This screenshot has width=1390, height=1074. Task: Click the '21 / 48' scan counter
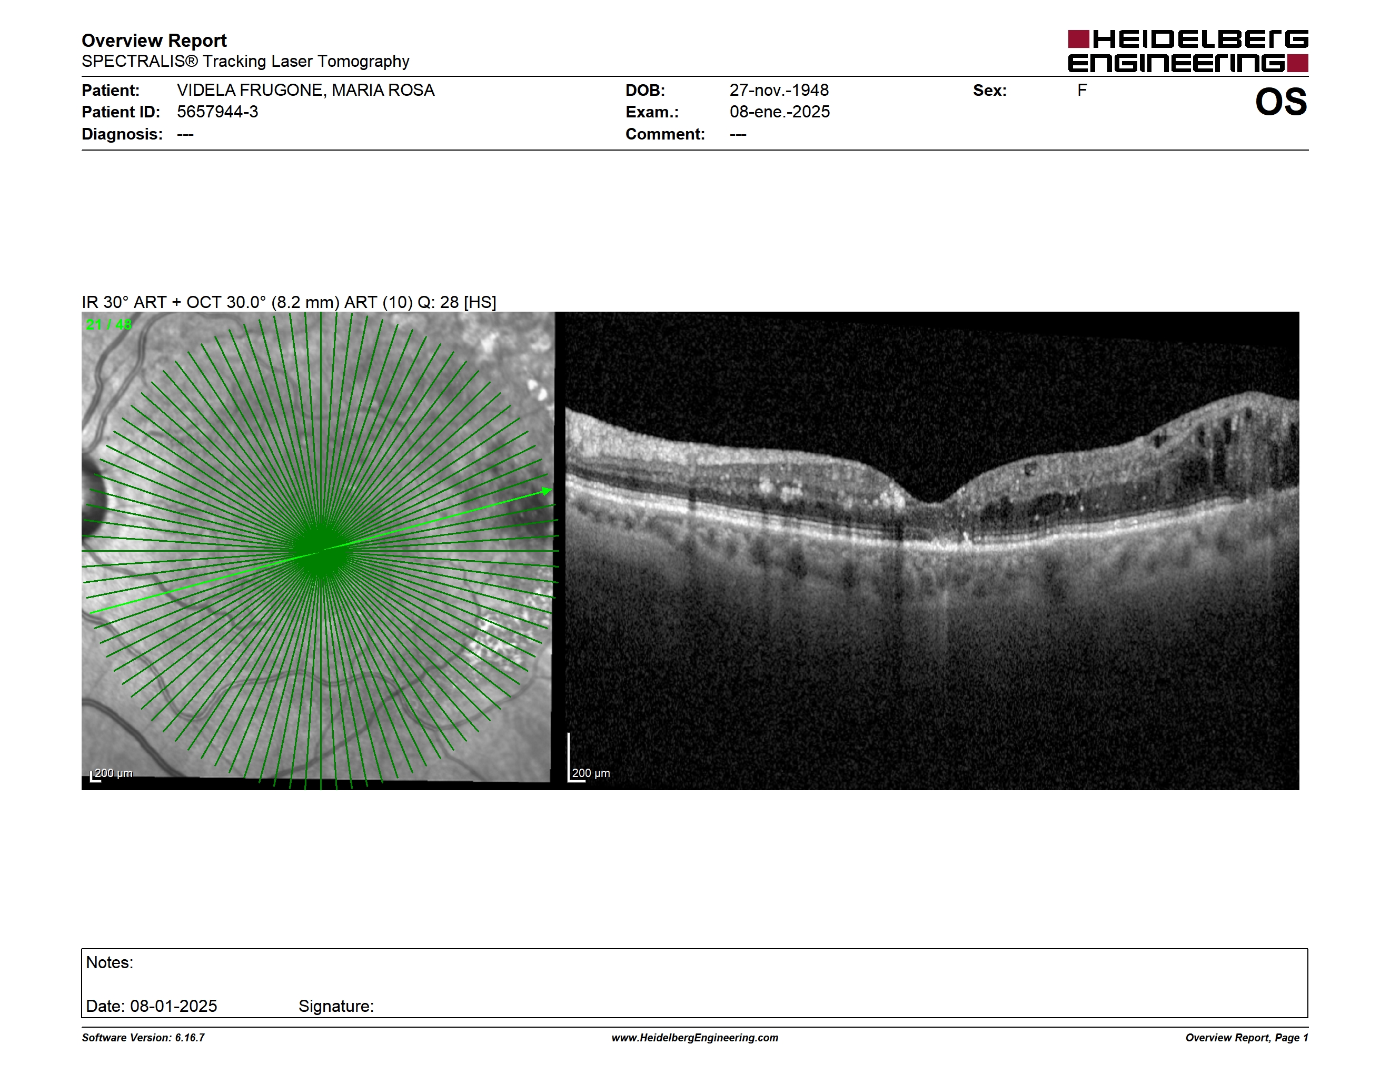109,324
